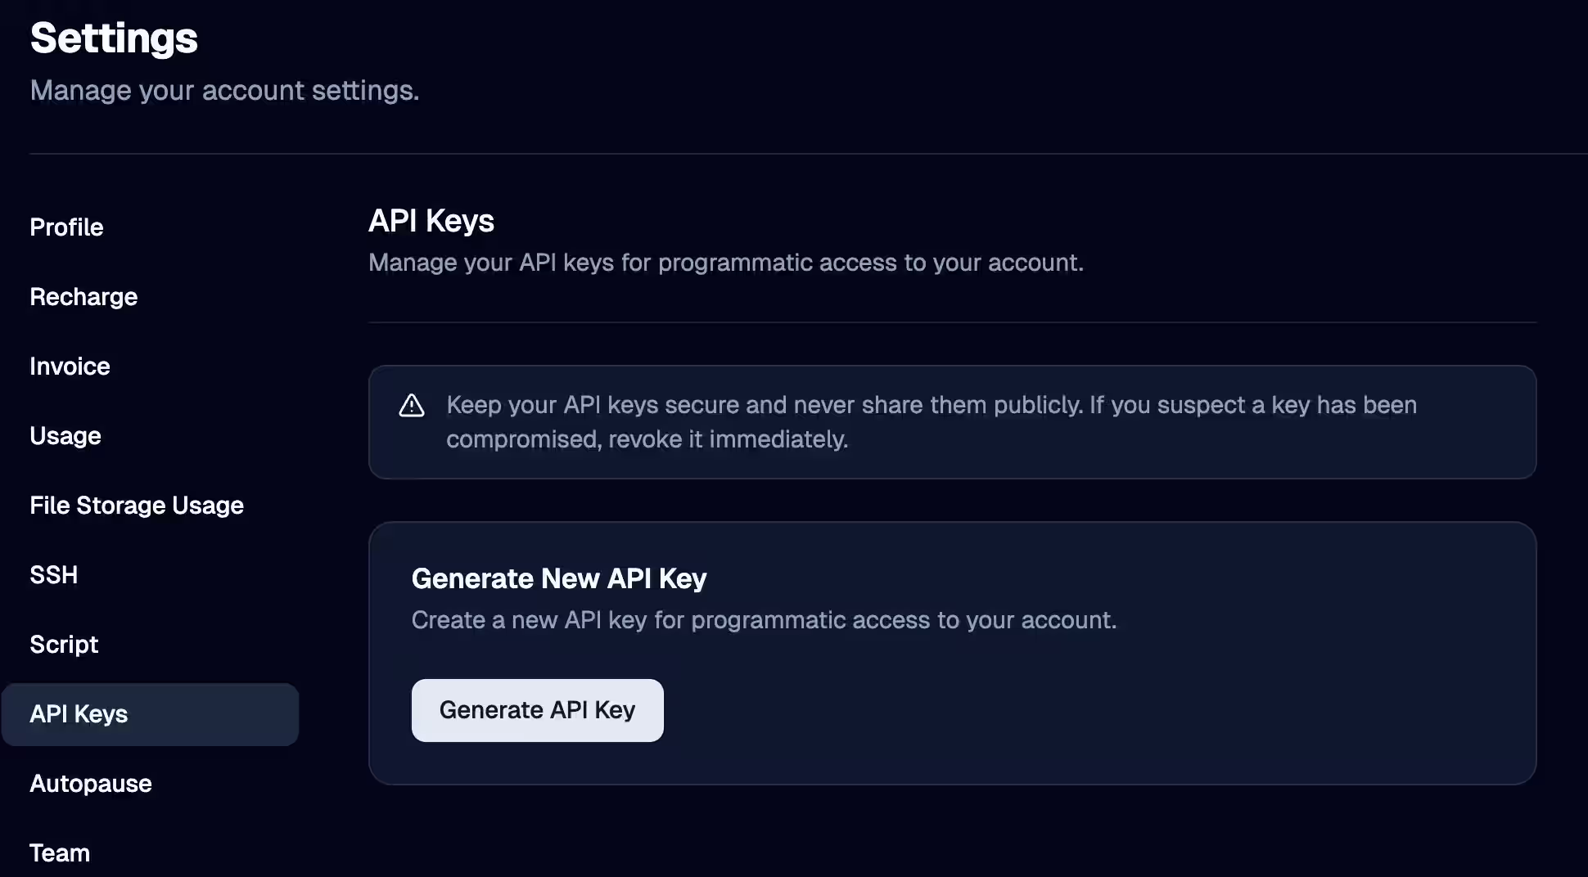Screen dimensions: 1588x877
Task: Click the warning triangle icon
Action: pos(411,405)
